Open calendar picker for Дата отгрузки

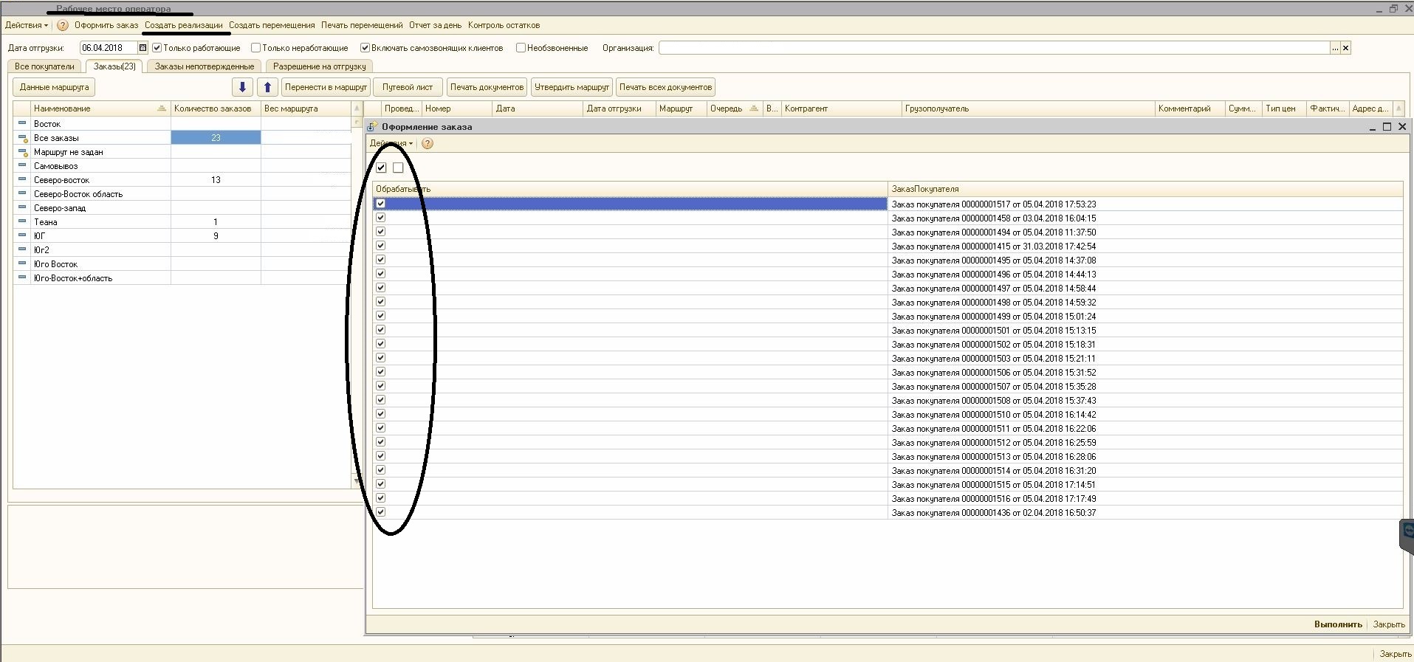[143, 48]
